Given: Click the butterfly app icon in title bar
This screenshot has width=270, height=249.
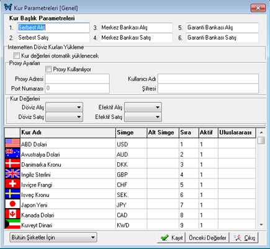Looking at the screenshot, I should point(8,7).
